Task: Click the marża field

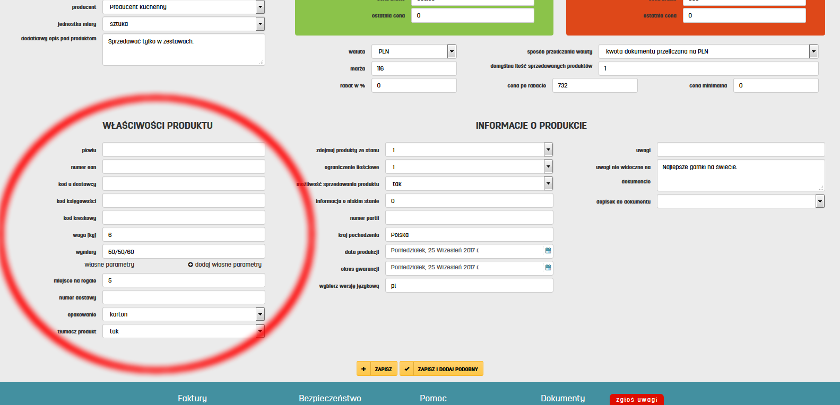Action: [414, 68]
